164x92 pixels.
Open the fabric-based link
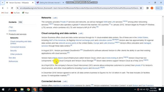[58, 58]
